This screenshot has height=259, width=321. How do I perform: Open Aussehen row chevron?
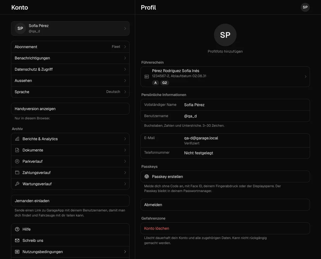tap(125, 81)
